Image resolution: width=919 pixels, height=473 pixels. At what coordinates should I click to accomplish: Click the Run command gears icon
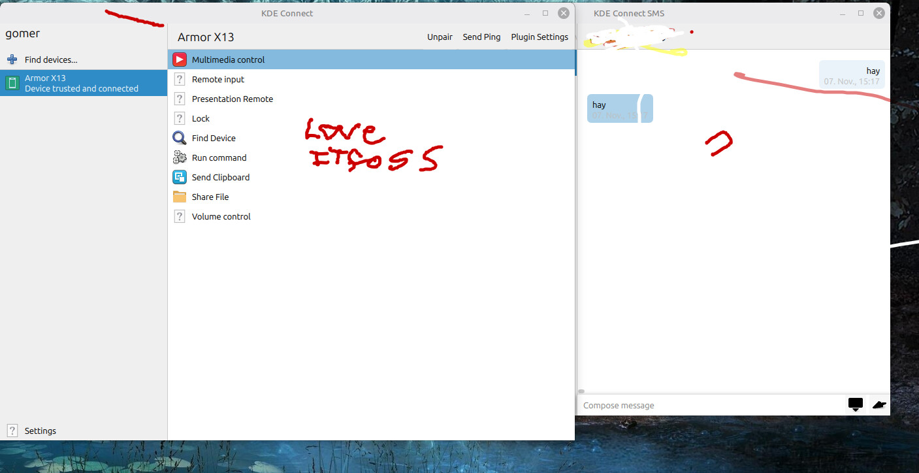179,157
